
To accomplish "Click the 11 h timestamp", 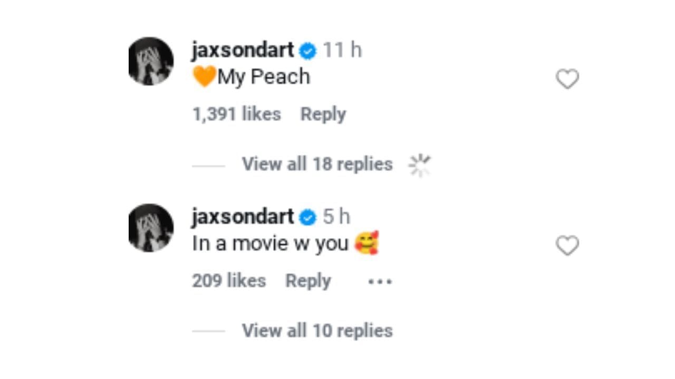I will 342,50.
